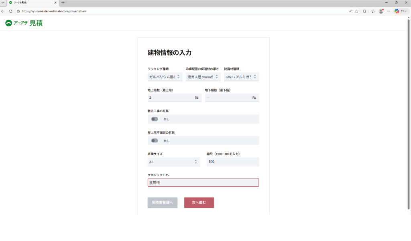Open the 防露材種類 dropdown
This screenshot has width=411, height=241.
241,76
